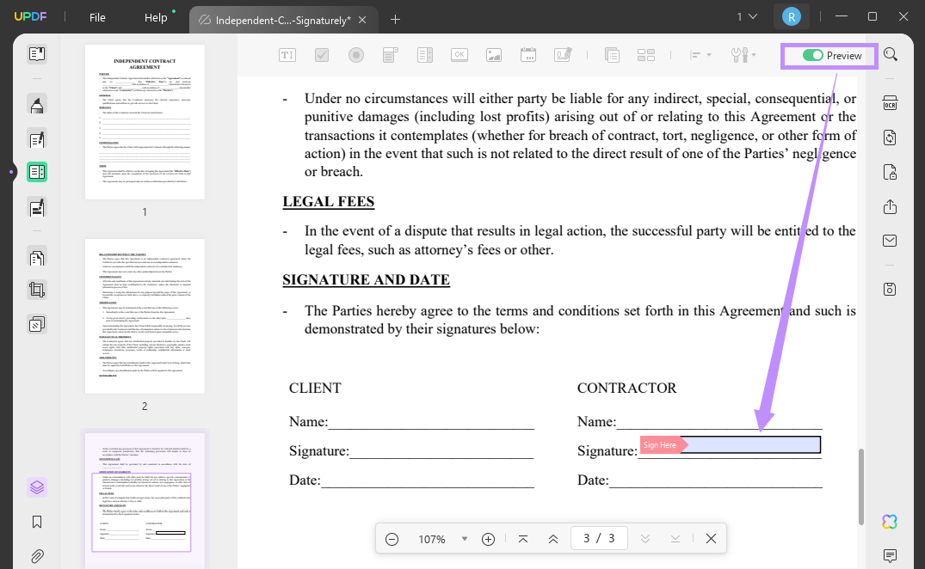The height and width of the screenshot is (569, 925).
Task: Run OCR from the right sidebar
Action: pos(890,102)
